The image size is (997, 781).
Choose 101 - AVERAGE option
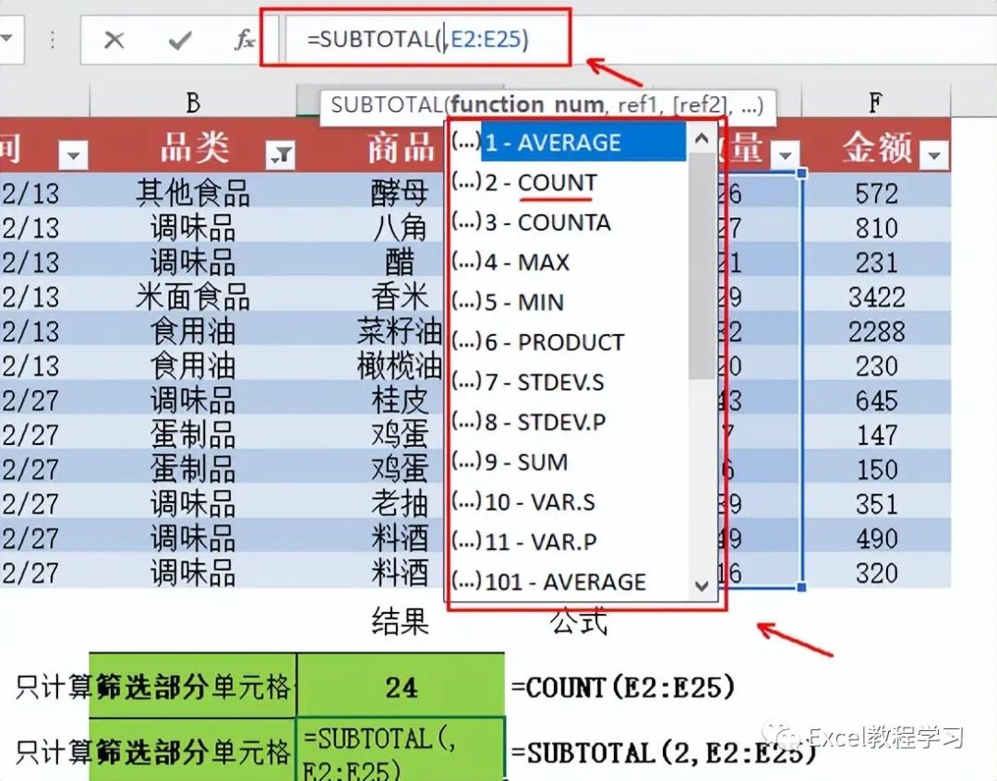[569, 582]
